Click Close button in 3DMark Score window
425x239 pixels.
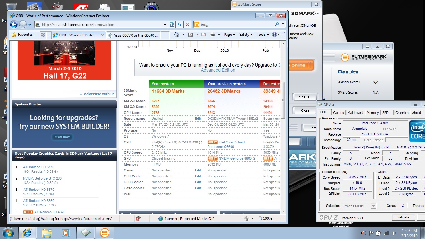(306, 110)
